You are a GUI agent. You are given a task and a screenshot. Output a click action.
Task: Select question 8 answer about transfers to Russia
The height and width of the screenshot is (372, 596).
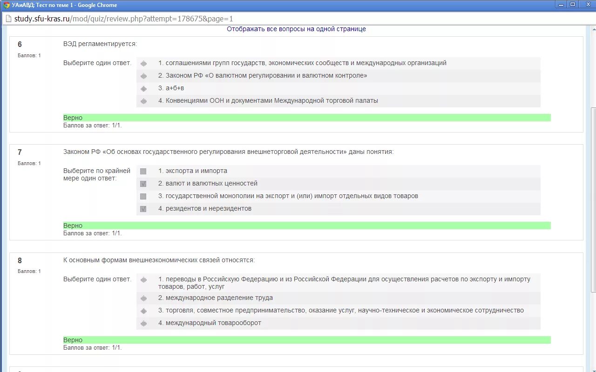click(x=144, y=279)
